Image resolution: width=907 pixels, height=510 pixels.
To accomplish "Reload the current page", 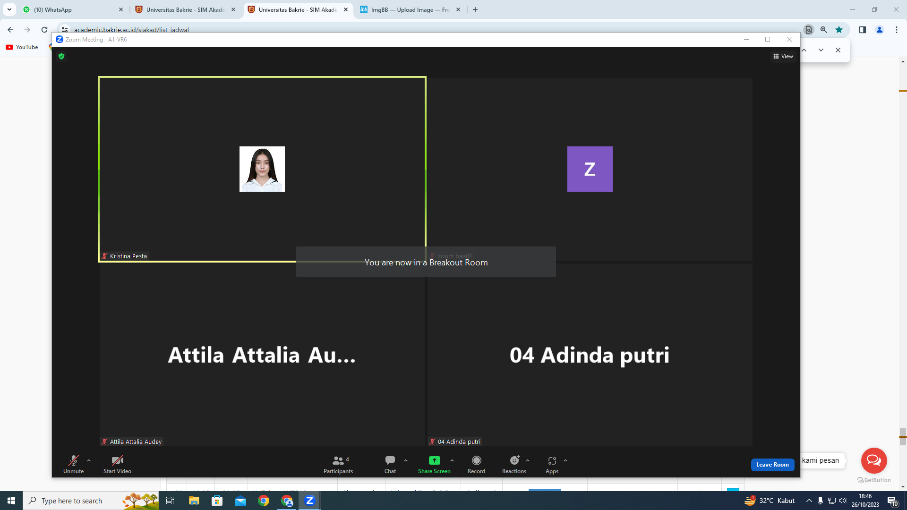I will click(44, 30).
